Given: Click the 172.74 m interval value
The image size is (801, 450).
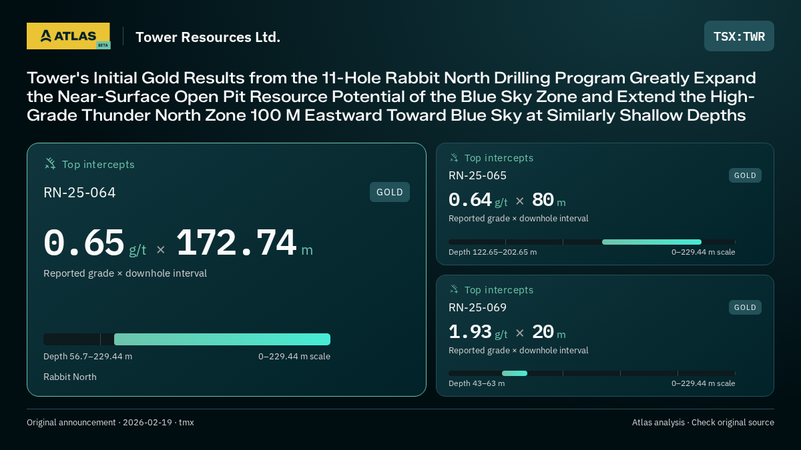Looking at the screenshot, I should click(244, 243).
